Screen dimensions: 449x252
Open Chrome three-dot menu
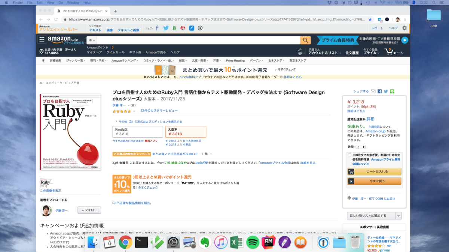pos(405,19)
